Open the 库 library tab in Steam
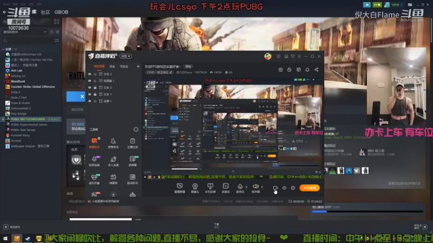Image resolution: width=433 pixels, height=243 pixels. click(34, 12)
